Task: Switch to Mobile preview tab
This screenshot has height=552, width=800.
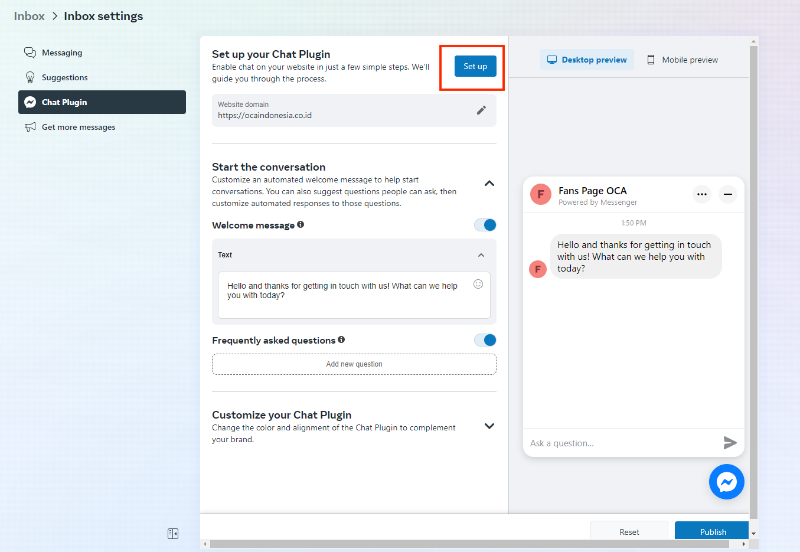Action: (683, 60)
